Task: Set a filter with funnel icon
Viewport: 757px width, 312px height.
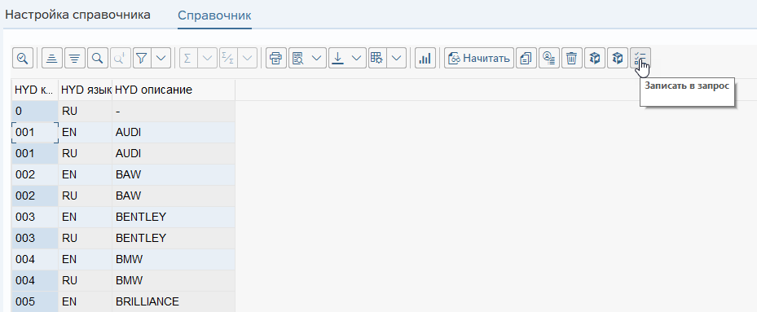Action: coord(141,59)
